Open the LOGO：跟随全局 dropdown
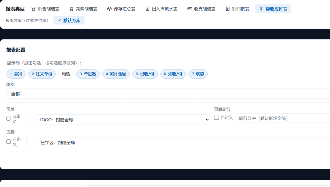 tap(122, 120)
